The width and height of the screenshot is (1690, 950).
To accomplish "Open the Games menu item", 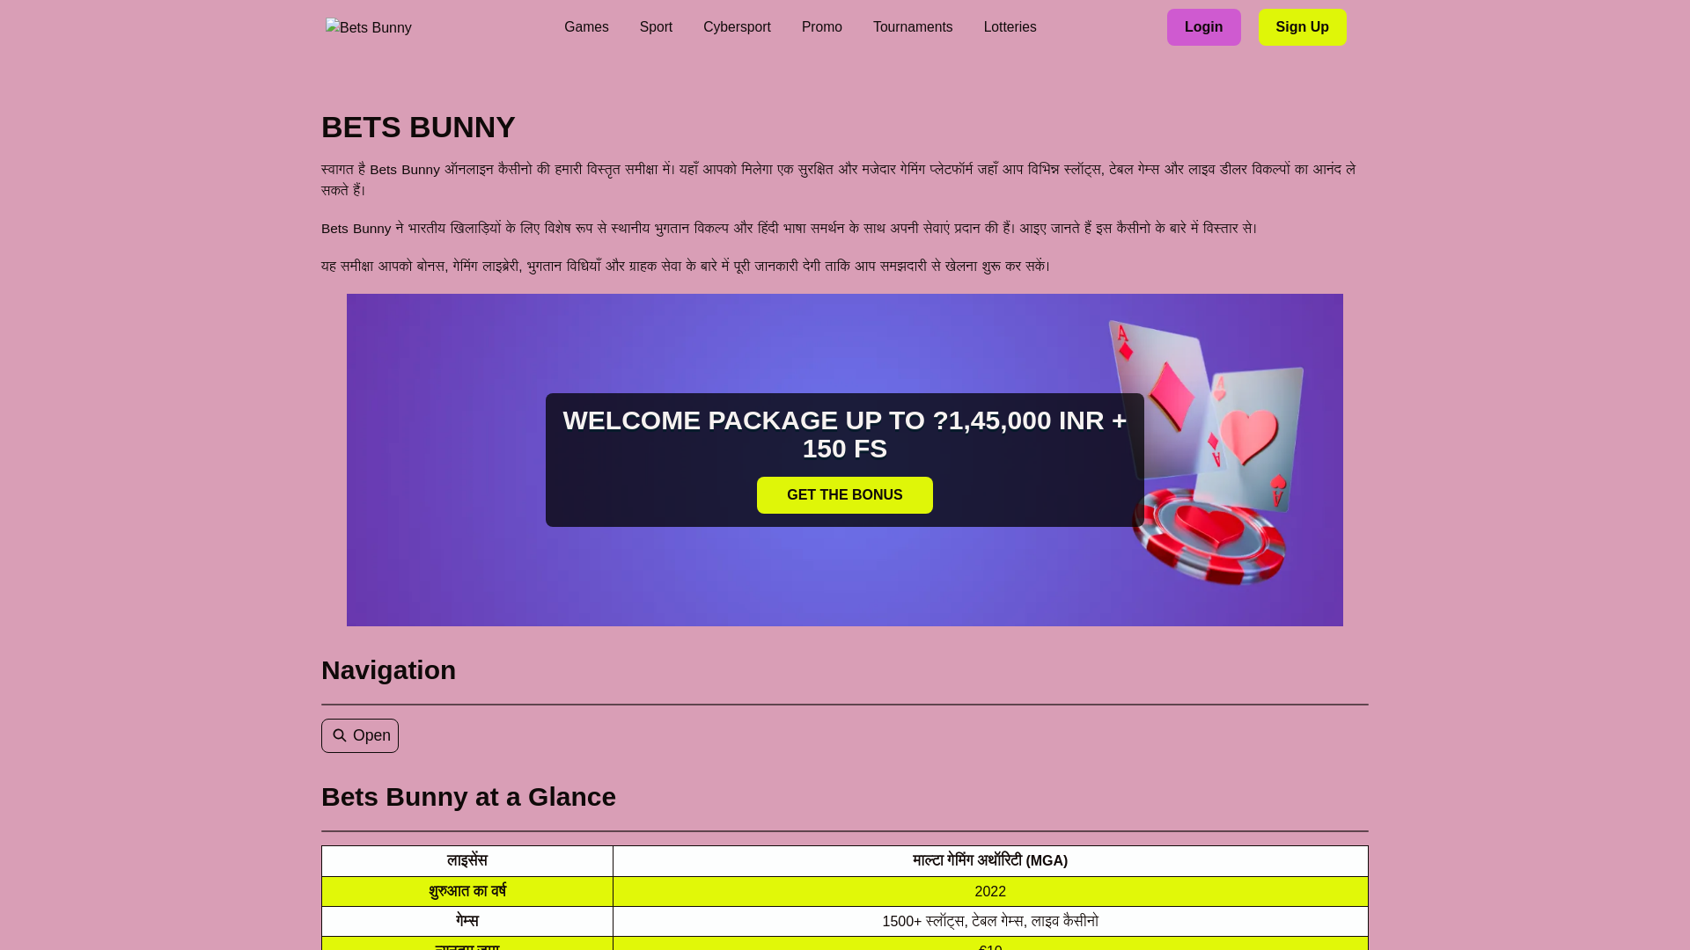I will point(586,27).
